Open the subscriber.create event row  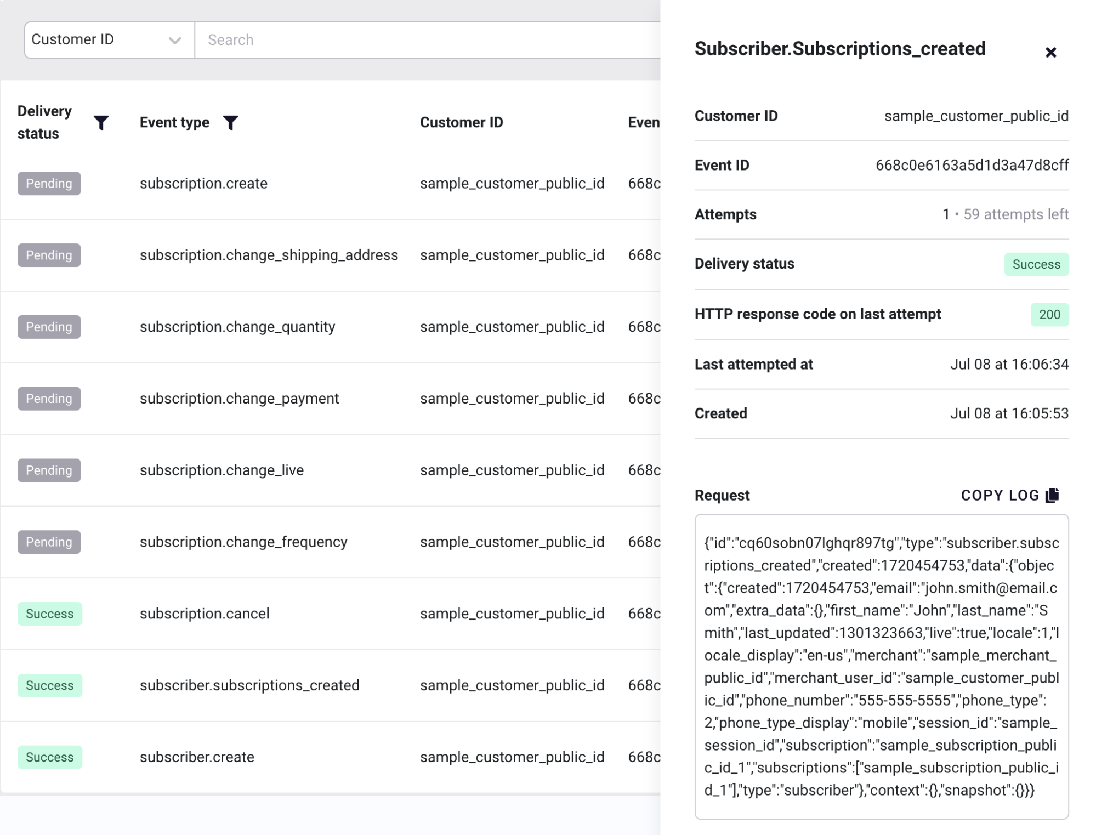pos(330,757)
